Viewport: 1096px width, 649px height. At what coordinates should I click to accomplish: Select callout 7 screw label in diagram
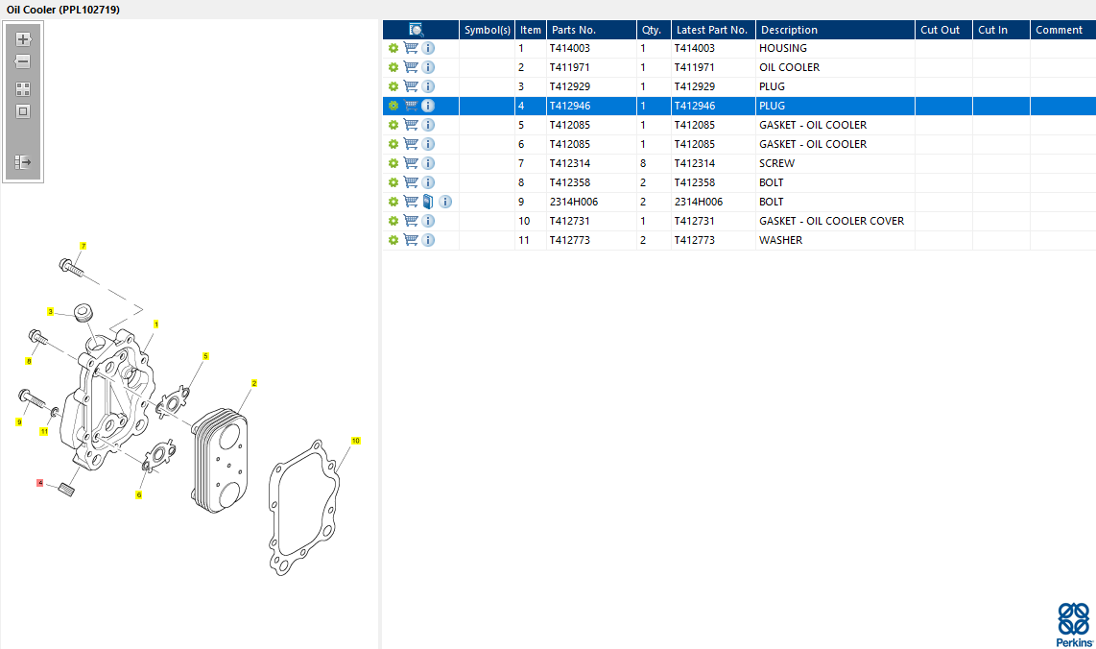click(x=83, y=246)
